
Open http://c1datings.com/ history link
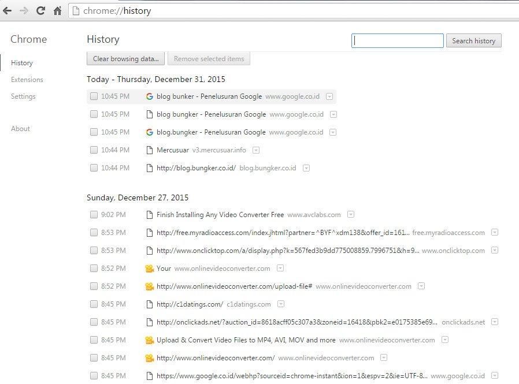pos(190,304)
